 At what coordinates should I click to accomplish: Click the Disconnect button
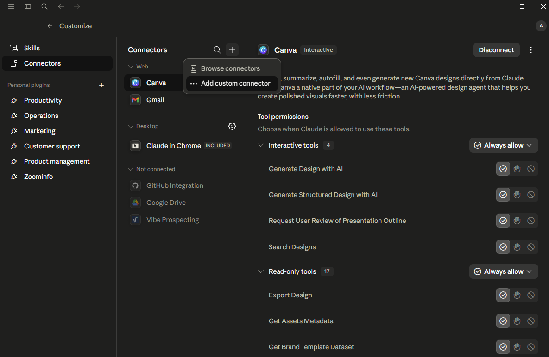[x=496, y=50]
